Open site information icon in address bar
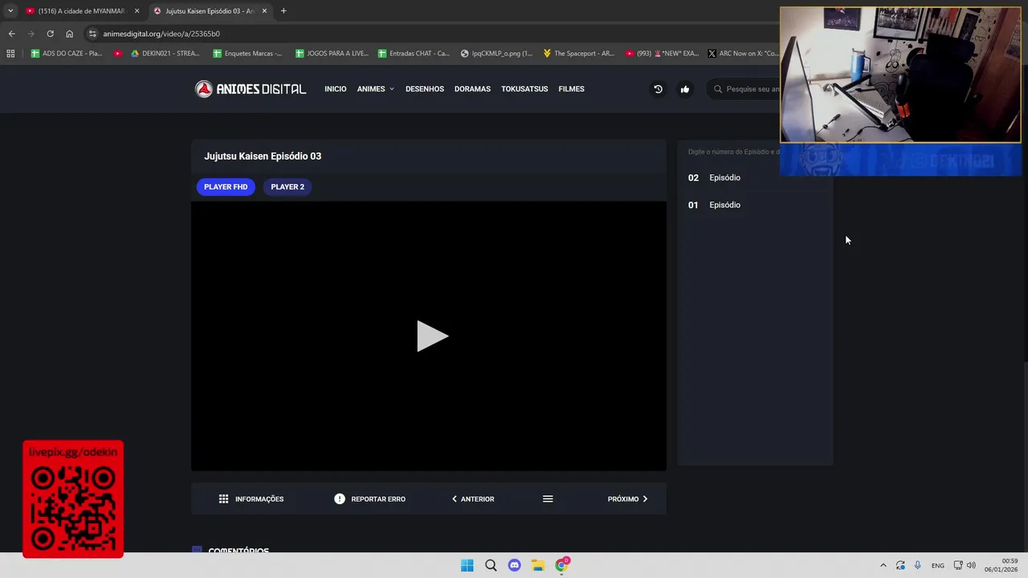 tap(92, 34)
